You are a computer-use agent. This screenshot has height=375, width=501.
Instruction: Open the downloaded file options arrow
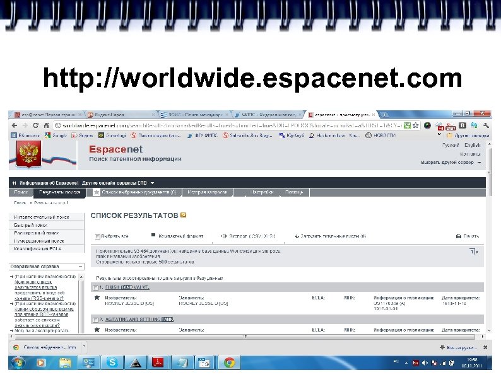pos(84,345)
